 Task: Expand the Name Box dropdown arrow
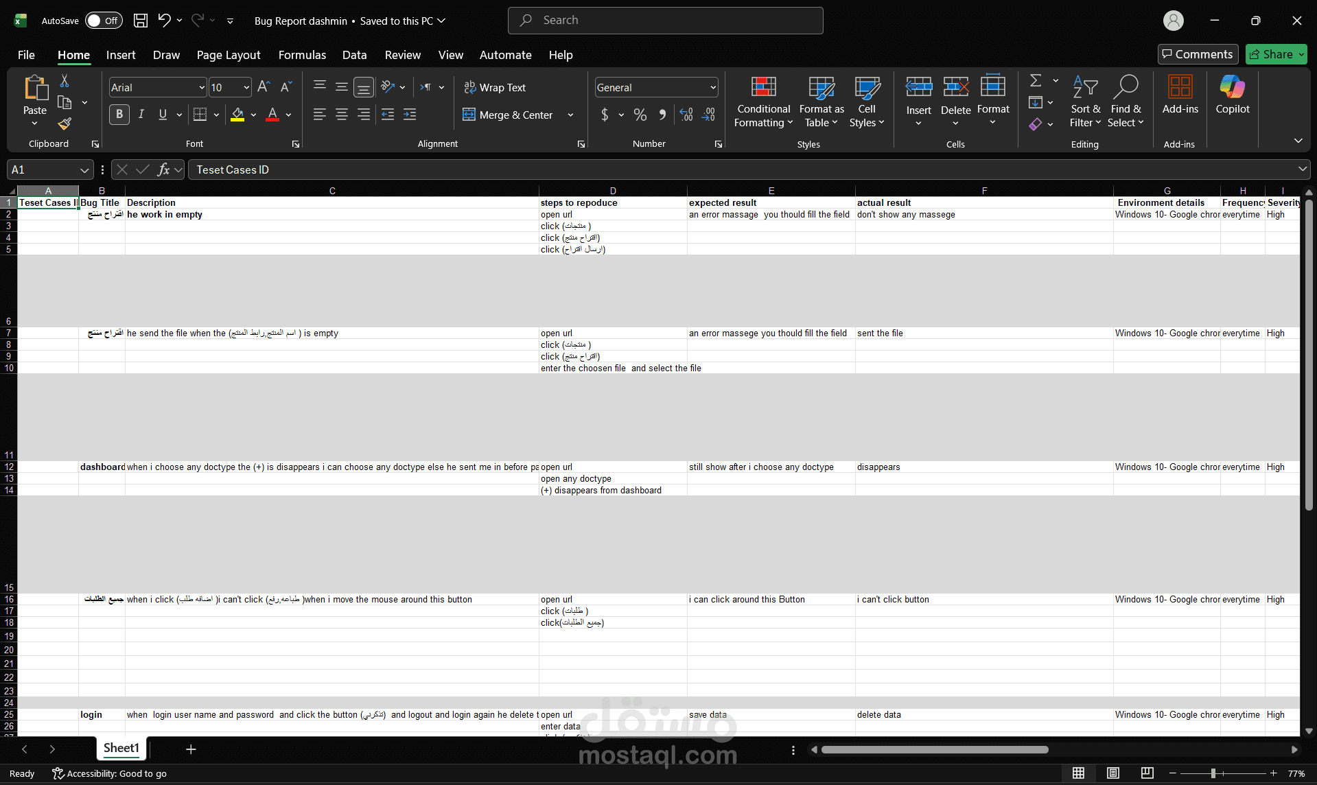[84, 169]
